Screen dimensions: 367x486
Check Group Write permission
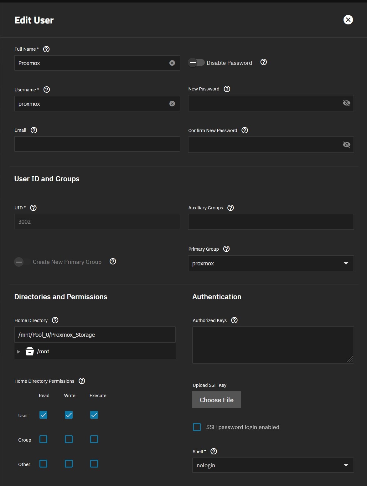tap(69, 439)
